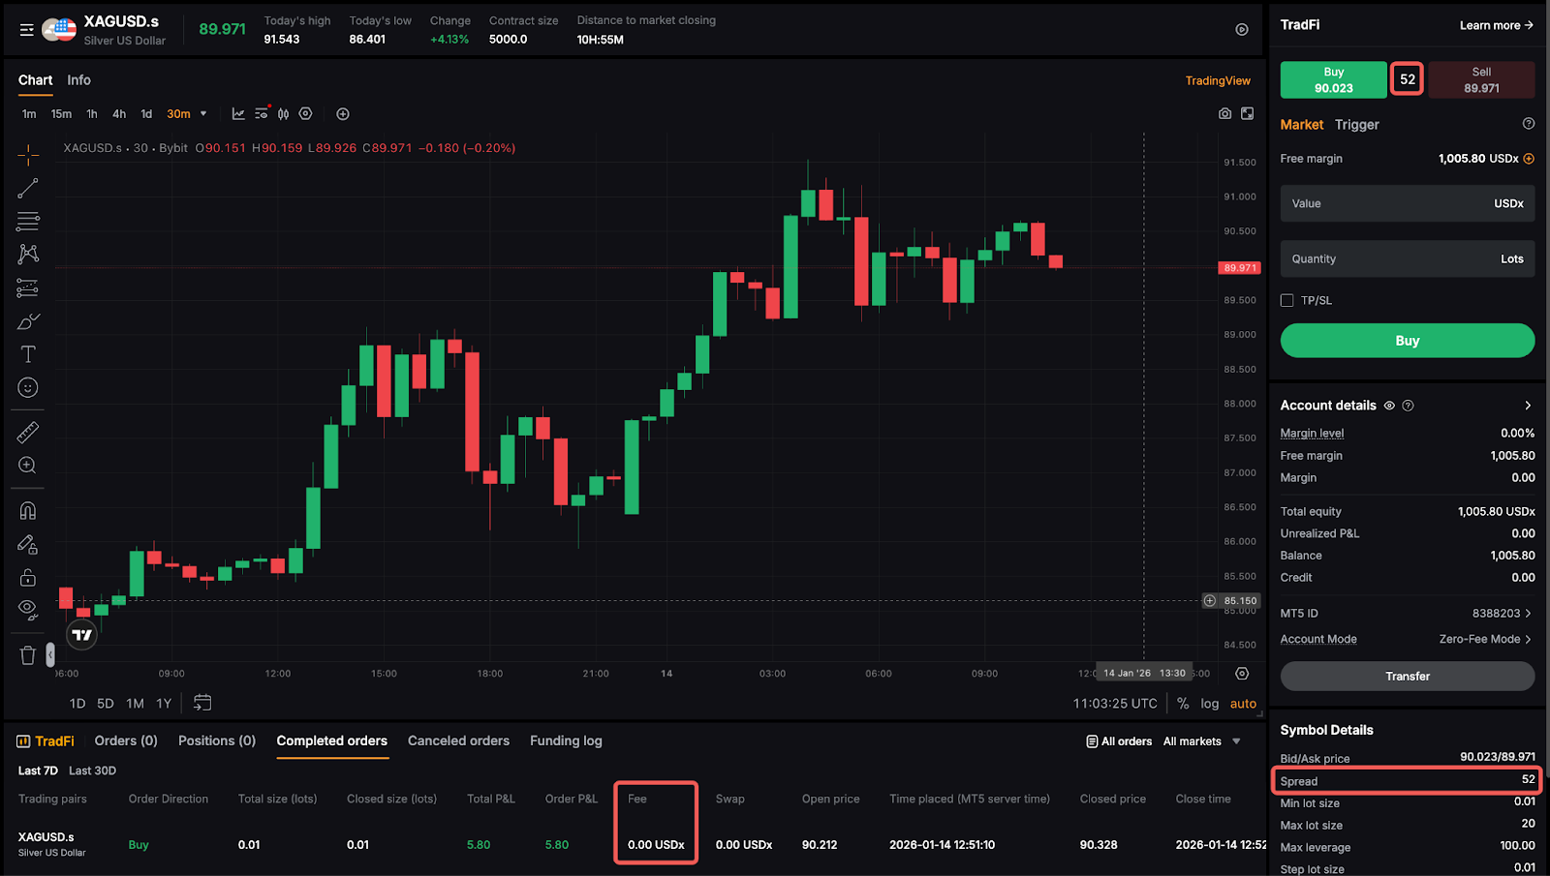1550x876 pixels.
Task: Open fullscreen chart mode
Action: [1248, 114]
